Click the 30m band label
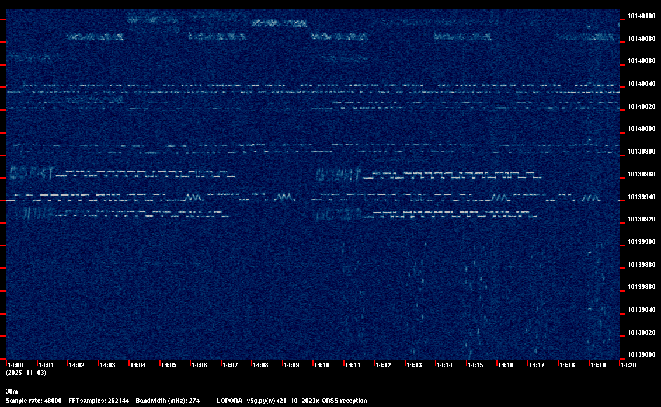The width and height of the screenshot is (661, 407). pyautogui.click(x=12, y=391)
